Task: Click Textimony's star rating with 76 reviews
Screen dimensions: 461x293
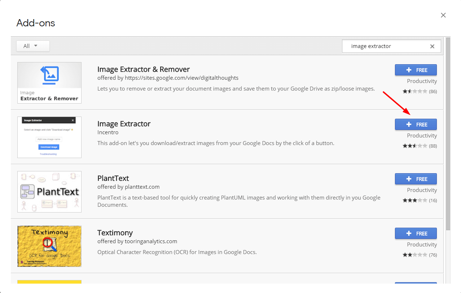Action: pos(415,255)
